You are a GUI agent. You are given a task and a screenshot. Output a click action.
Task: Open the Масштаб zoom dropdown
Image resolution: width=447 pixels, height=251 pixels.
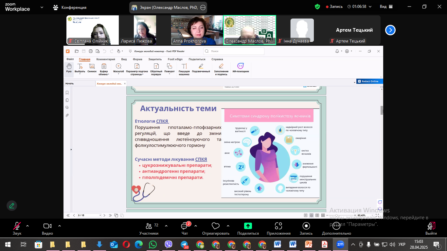118,69
